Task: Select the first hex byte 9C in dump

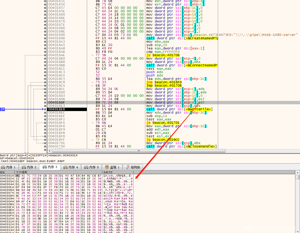Action: 18,176
